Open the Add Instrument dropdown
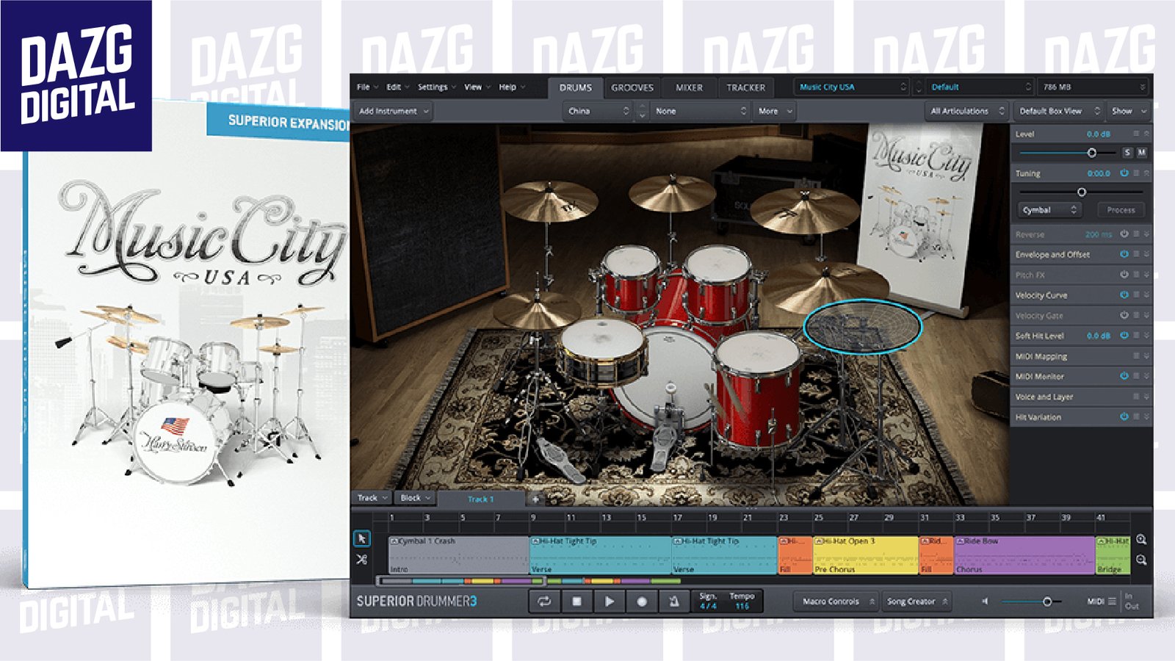 [x=393, y=111]
